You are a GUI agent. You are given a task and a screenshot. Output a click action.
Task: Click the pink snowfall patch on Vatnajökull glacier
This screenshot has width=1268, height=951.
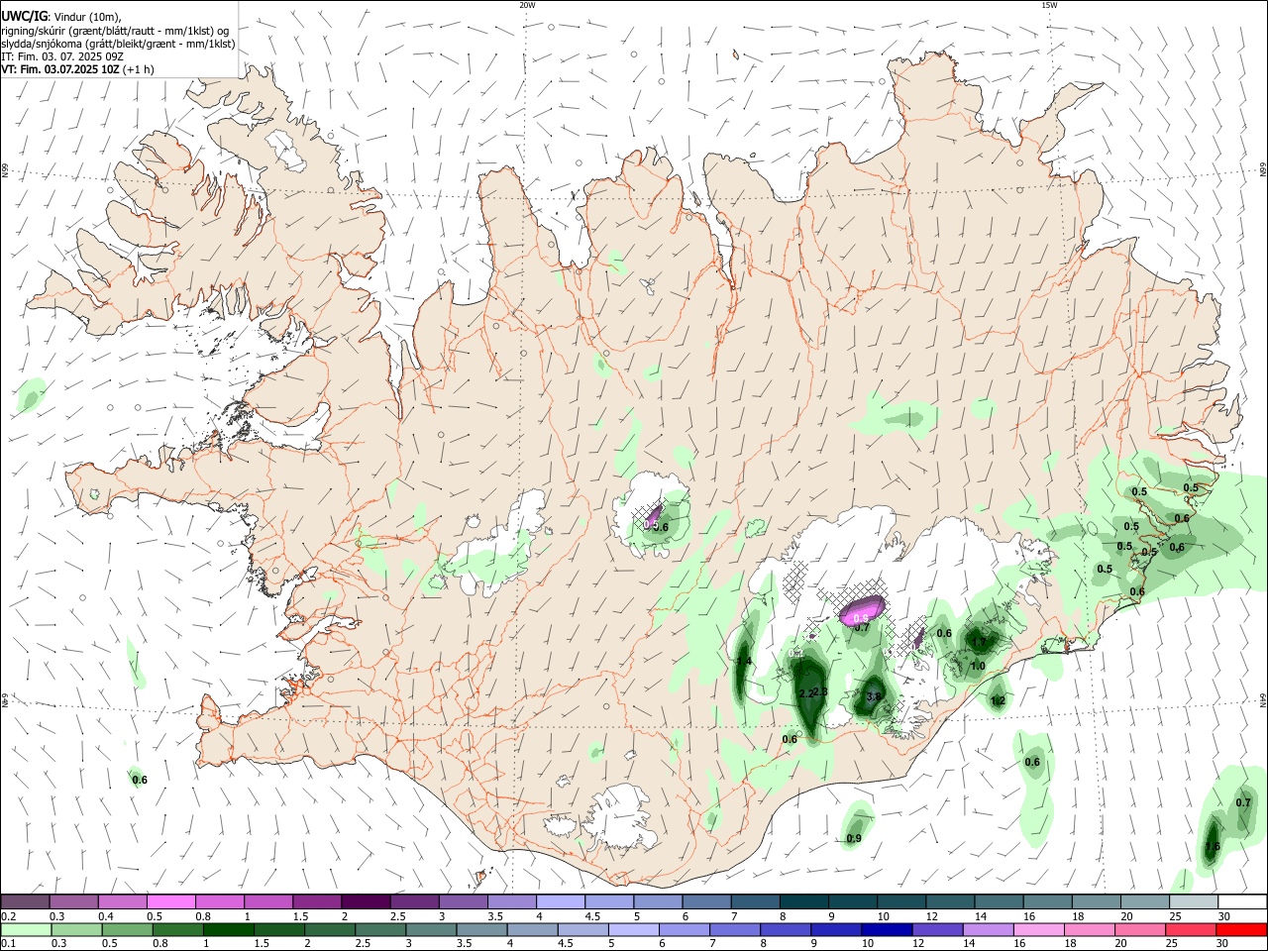[861, 610]
